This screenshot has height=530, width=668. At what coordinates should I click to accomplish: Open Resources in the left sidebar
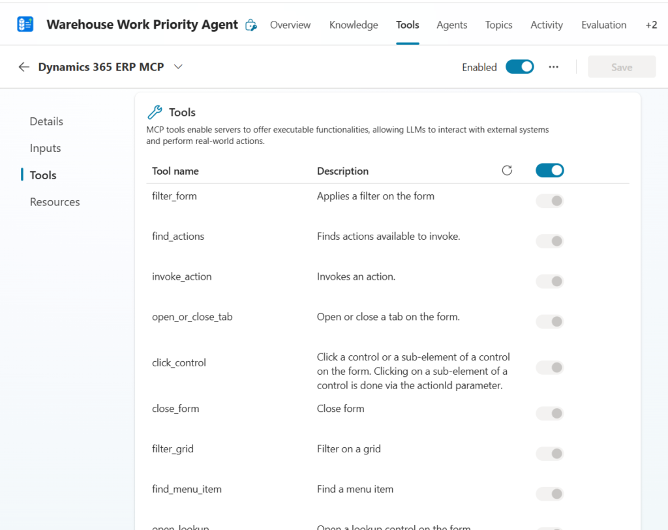click(55, 202)
